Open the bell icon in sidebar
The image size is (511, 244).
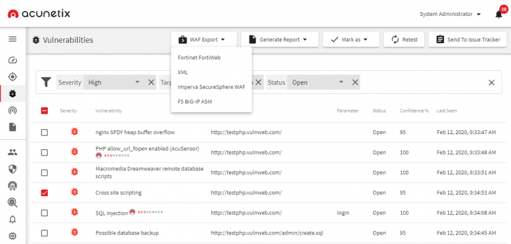(12, 220)
